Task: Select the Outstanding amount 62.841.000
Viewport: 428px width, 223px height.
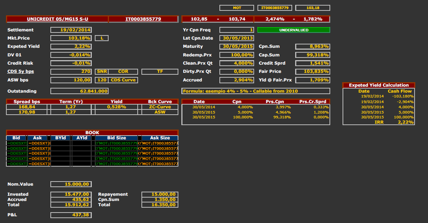Action: (79, 91)
